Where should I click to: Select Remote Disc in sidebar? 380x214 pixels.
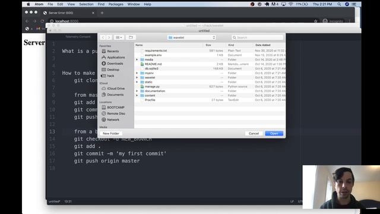tap(116, 114)
